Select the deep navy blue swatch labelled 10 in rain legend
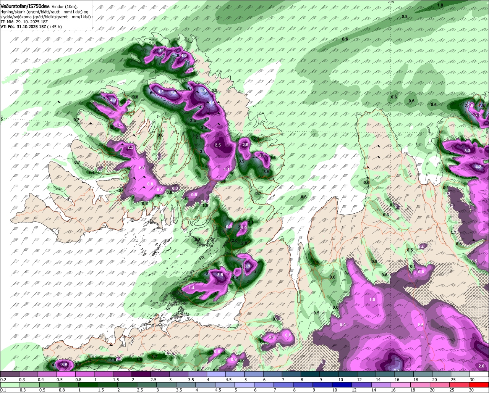 pyautogui.click(x=342, y=385)
